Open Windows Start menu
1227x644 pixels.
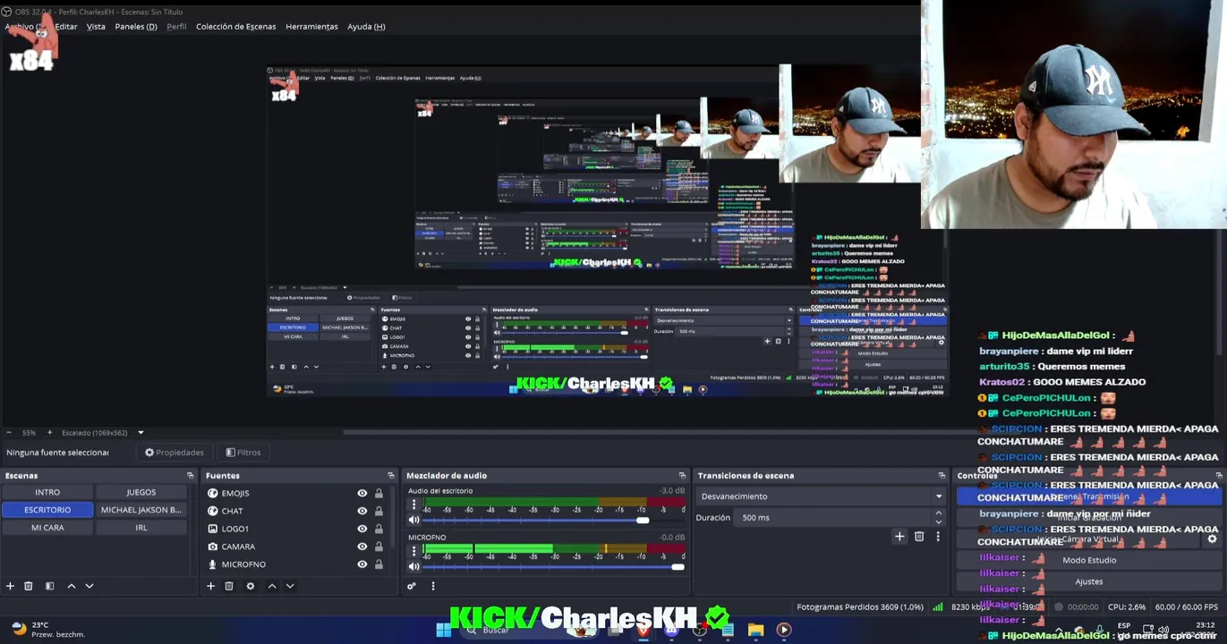click(443, 630)
